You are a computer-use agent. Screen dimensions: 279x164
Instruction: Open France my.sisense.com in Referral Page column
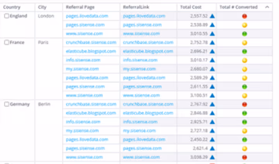82,69
